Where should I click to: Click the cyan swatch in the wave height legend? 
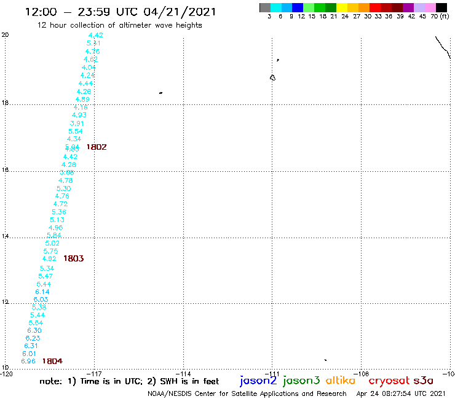pos(276,7)
